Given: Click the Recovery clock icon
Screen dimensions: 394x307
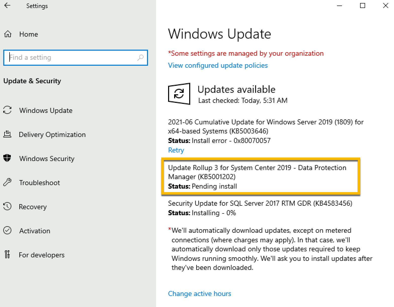Looking at the screenshot, I should click(7, 206).
